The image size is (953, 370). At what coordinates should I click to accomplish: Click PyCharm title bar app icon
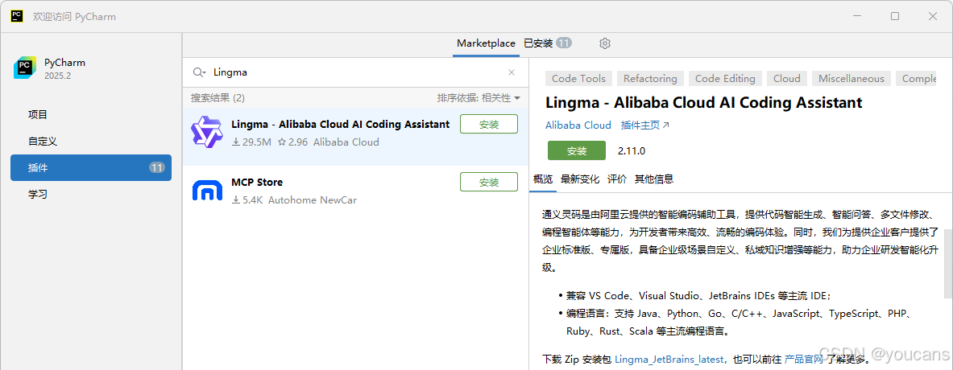coord(16,16)
